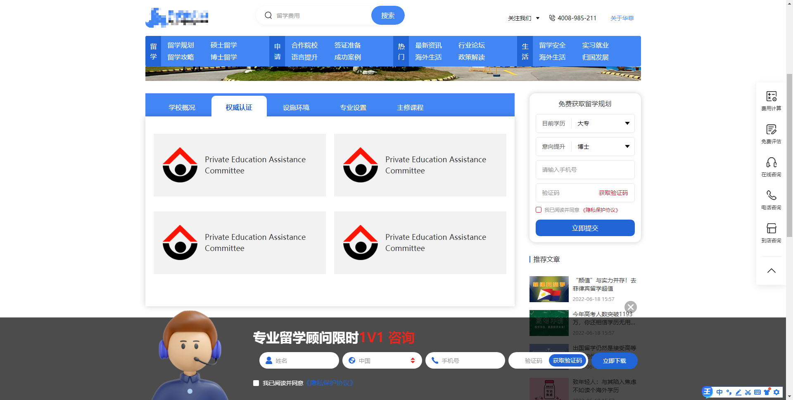793x400 pixels.
Task: Open the 最新资讯 nav item
Action: tap(428, 45)
